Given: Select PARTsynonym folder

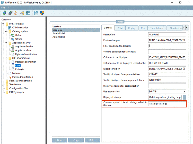Looking at the screenshot, I should [16, 92].
